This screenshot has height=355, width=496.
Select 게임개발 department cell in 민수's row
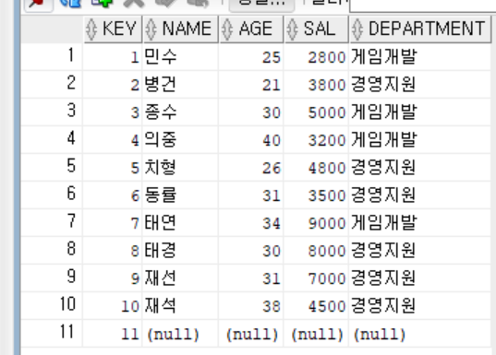(419, 57)
